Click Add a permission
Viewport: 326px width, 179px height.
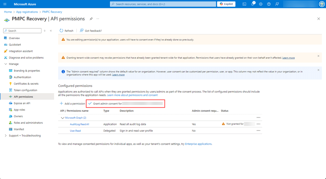click(x=73, y=104)
